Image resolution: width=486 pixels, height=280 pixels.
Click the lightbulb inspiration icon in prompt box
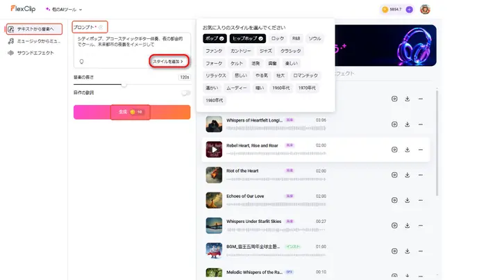coord(81,61)
